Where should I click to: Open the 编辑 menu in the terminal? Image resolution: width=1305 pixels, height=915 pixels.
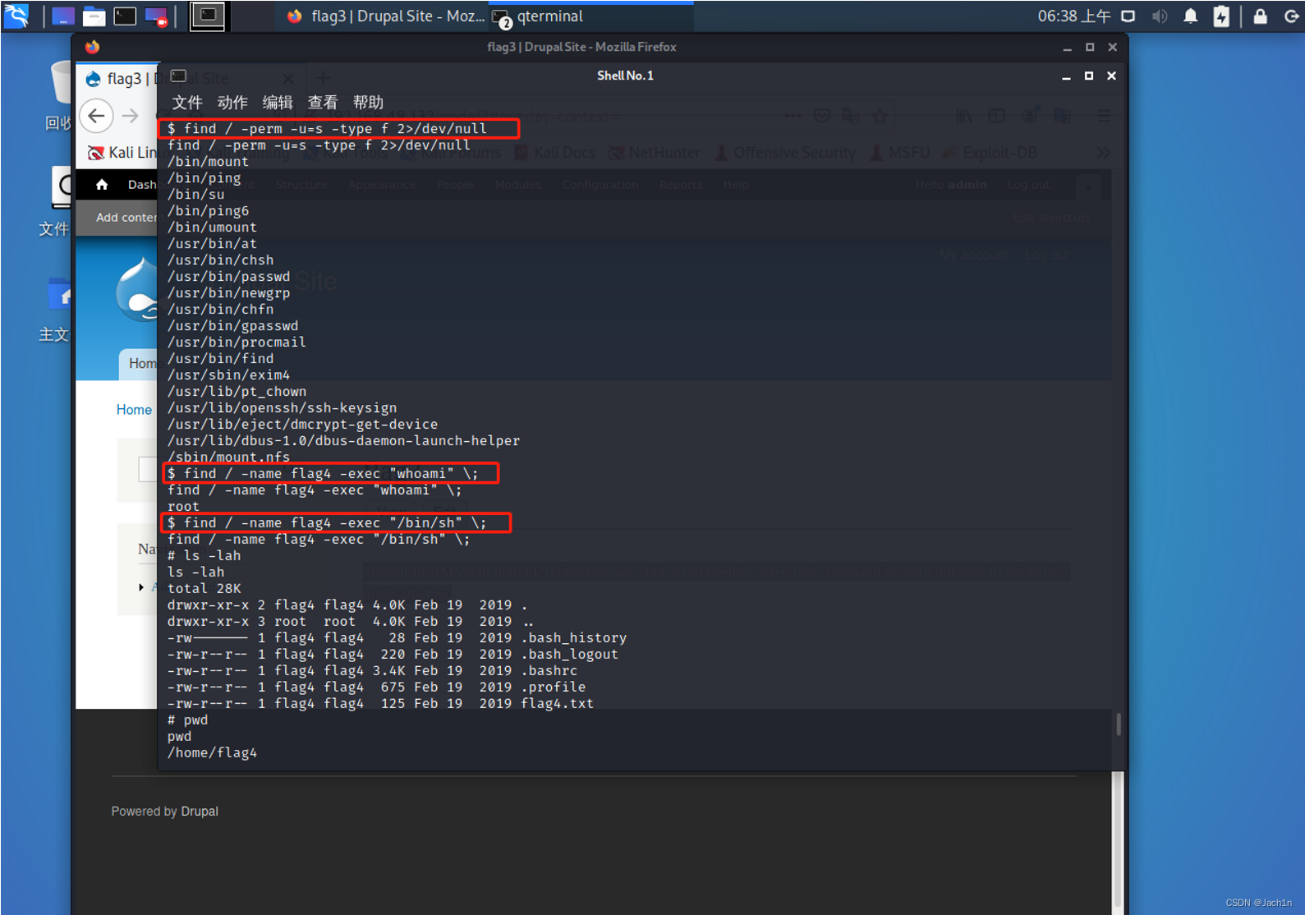pos(278,103)
